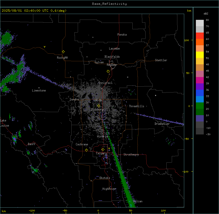Viewport: 219px width, 214px height.
Task: Click the brown-orange 45-48 dBZ swatch
Action: [x=200, y=67]
